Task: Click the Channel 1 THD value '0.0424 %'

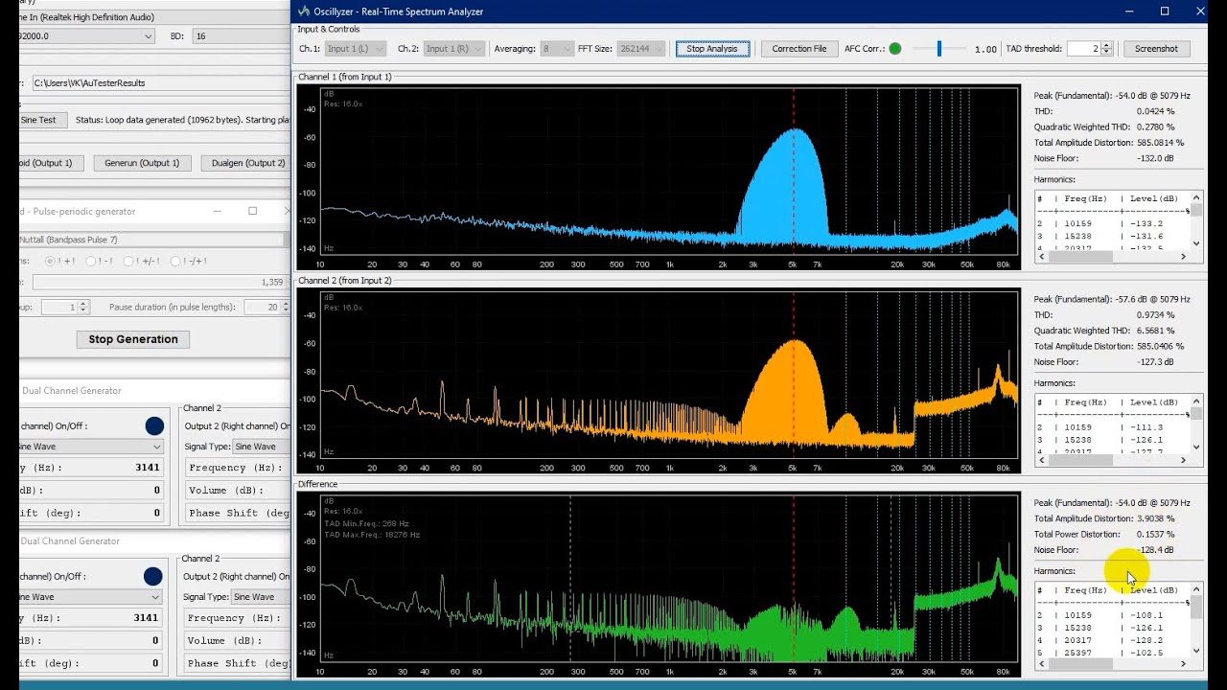Action: coord(1156,111)
